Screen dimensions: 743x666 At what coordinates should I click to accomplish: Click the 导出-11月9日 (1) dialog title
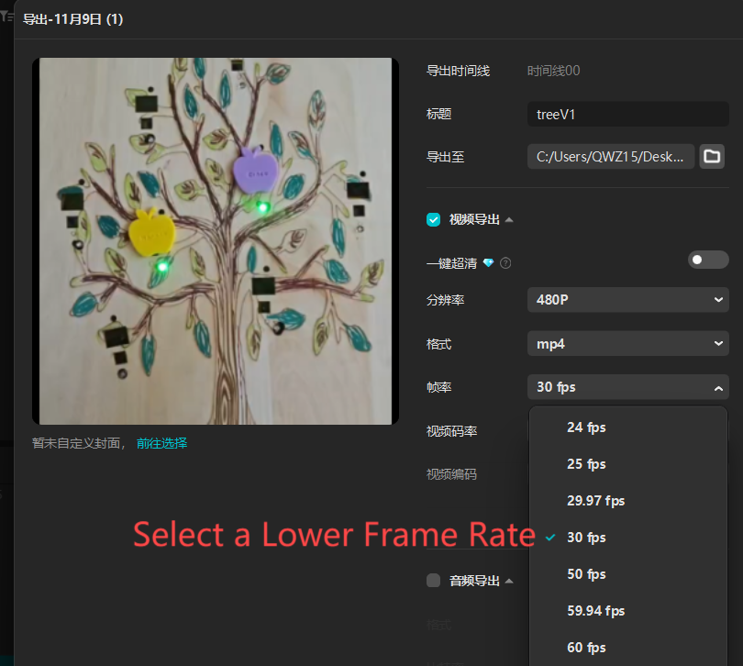pos(73,19)
